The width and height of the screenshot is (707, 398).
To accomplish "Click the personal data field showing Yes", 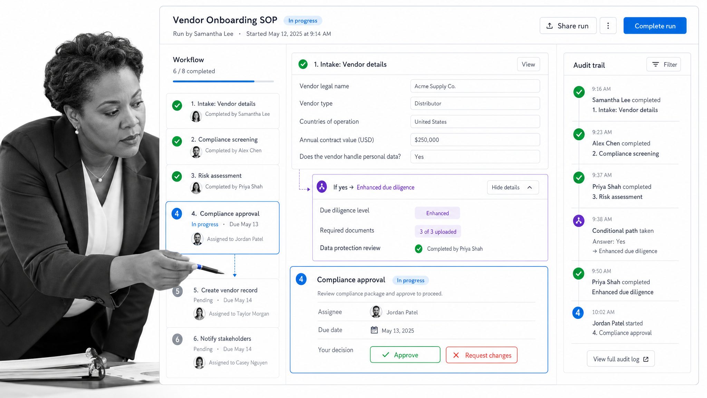I will 475,157.
